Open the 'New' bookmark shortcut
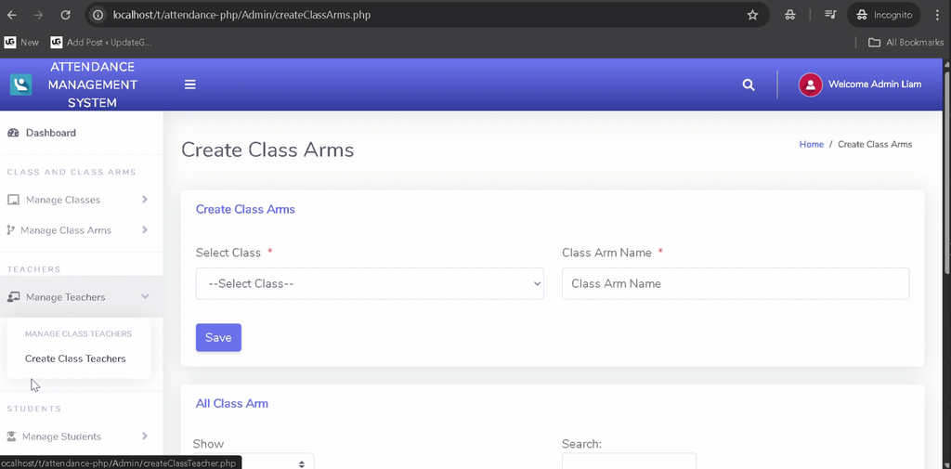Viewport: 951px width, 469px height. pos(22,43)
